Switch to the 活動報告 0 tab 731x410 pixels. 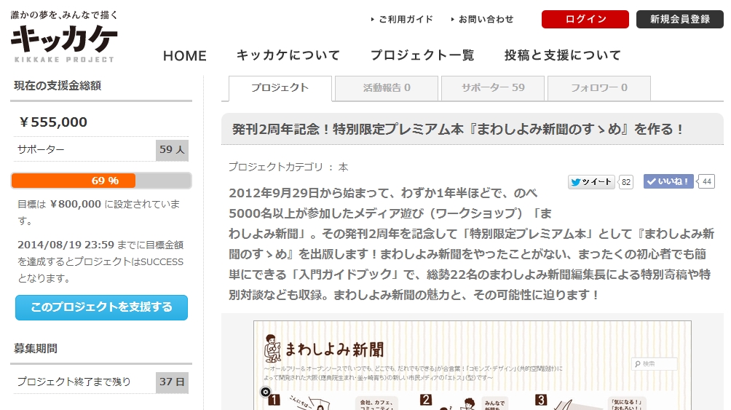387,88
